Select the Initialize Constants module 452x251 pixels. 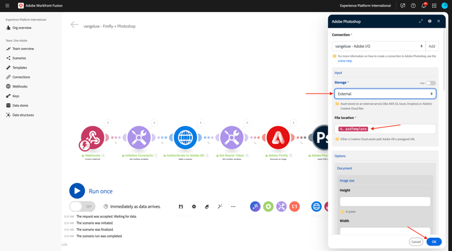[x=139, y=138]
